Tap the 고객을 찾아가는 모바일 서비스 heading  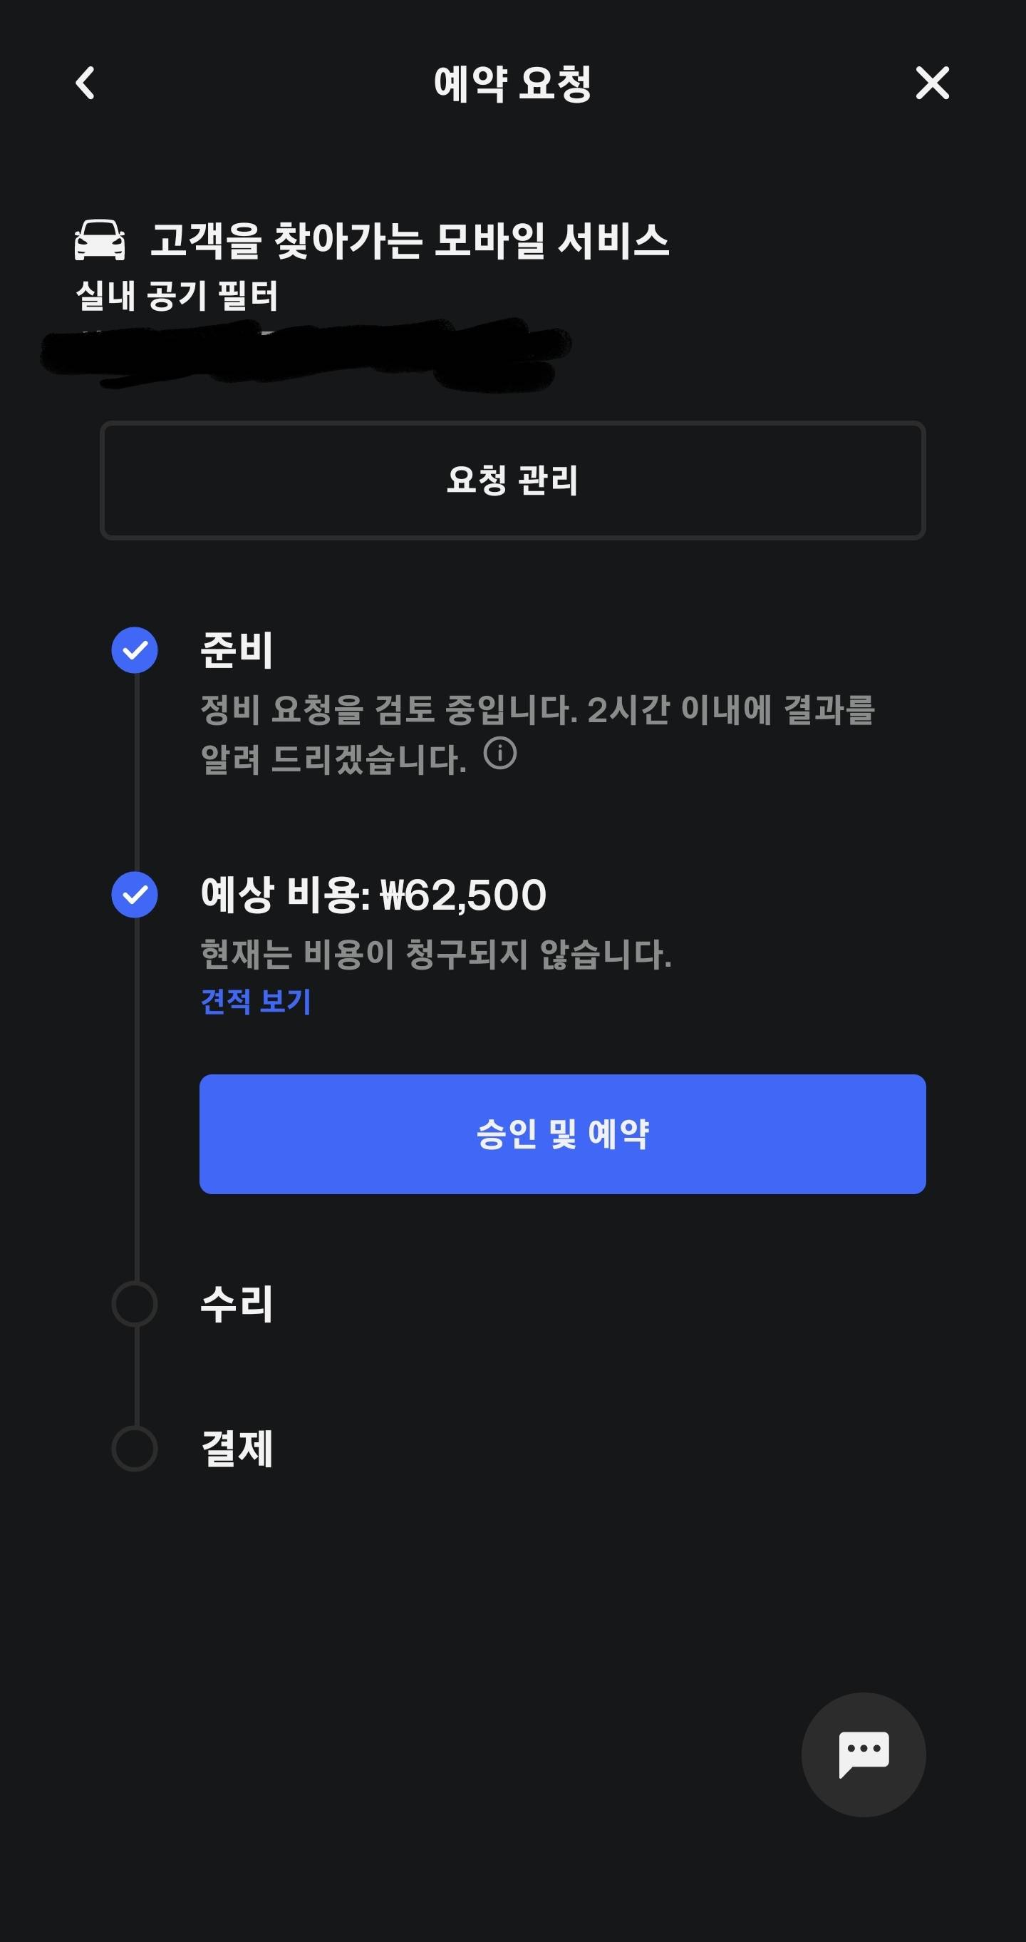tap(409, 240)
